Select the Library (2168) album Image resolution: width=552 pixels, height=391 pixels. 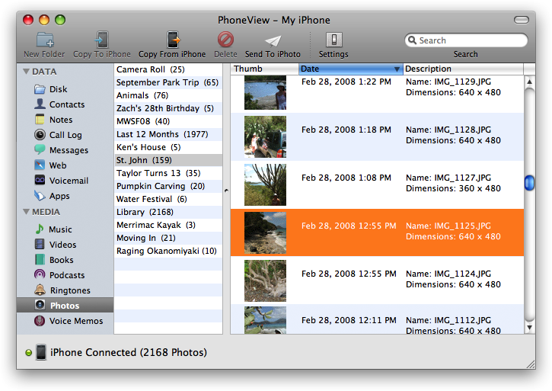click(168, 212)
